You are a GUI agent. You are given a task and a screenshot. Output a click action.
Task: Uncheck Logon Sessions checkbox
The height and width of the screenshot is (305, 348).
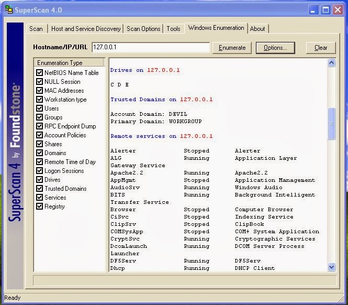tap(39, 170)
